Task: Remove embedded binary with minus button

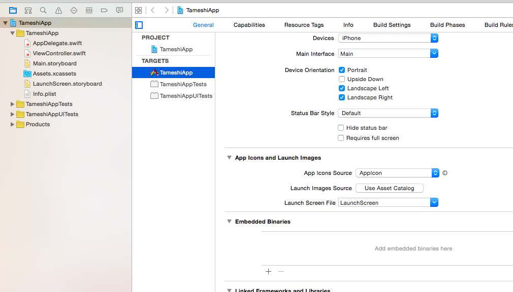Action: coord(281,271)
